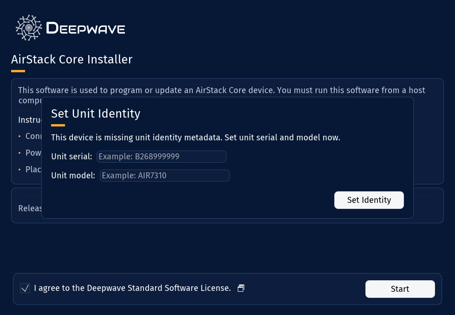Screen dimensions: 455x315
Task: Focus the Unit model input field
Action: [164, 176]
